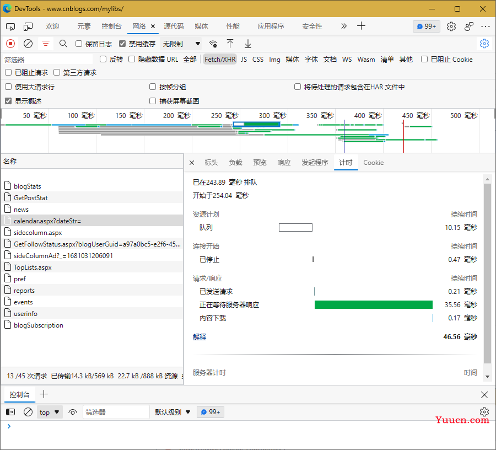Viewport: 496px width, 450px height.
Task: Check the blocked Cookie filter
Action: pos(424,59)
